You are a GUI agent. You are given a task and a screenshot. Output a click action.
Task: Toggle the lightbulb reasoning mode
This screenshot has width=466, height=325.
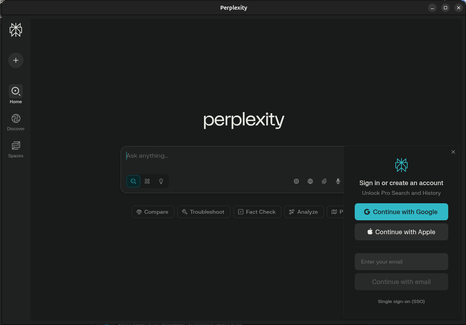161,181
